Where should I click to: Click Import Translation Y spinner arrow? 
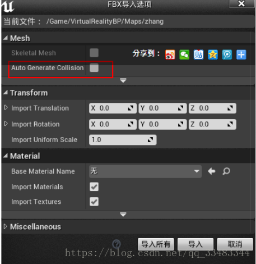coord(180,108)
